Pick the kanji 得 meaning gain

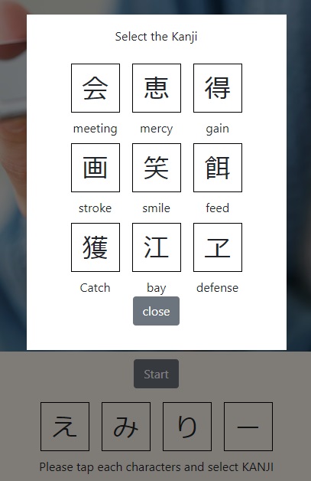(218, 88)
